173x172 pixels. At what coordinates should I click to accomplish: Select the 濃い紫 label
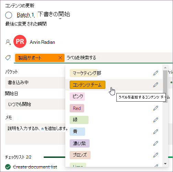click(x=80, y=143)
